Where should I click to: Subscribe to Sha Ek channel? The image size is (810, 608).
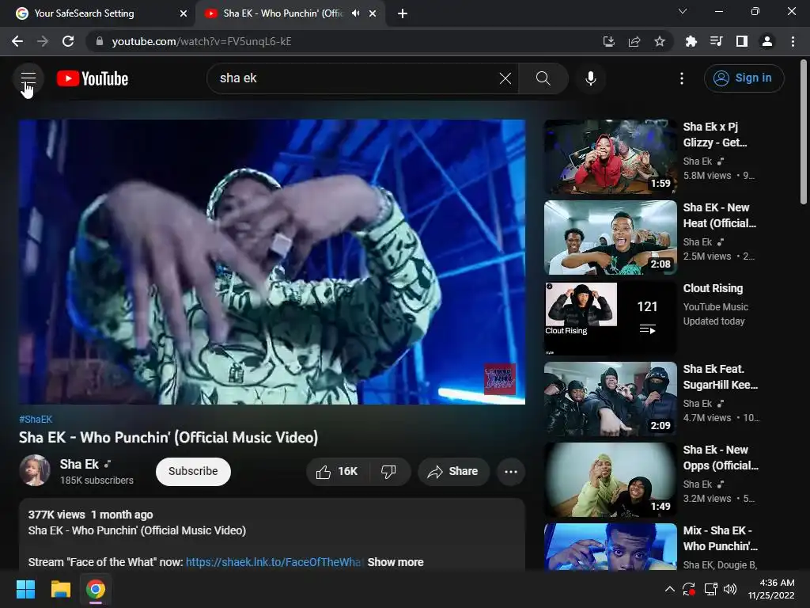(193, 472)
